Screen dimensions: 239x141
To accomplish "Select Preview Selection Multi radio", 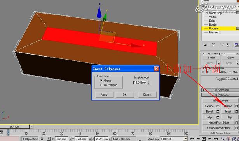I will [x=230, y=72].
